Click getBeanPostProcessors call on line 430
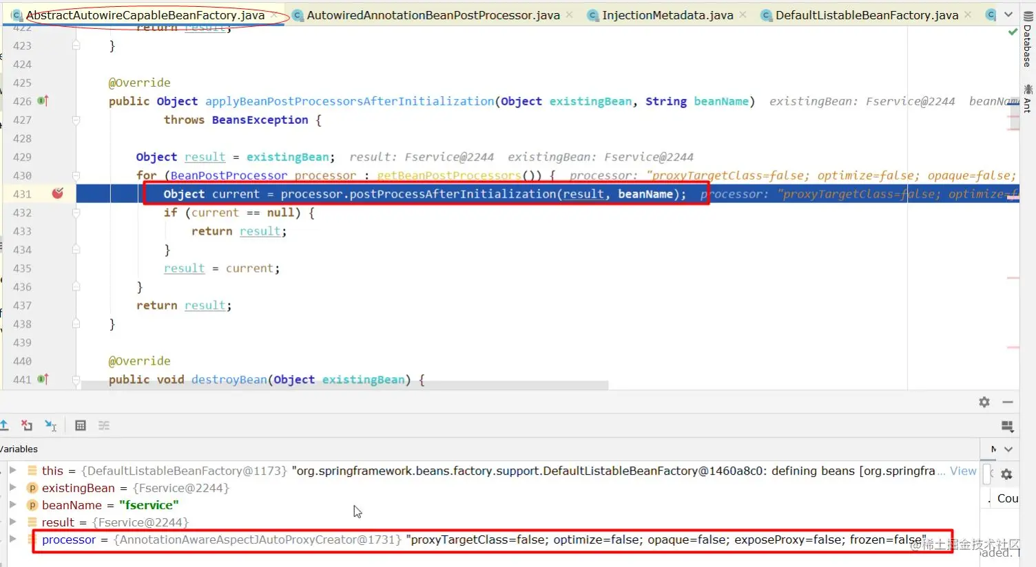The image size is (1036, 567). 448,175
